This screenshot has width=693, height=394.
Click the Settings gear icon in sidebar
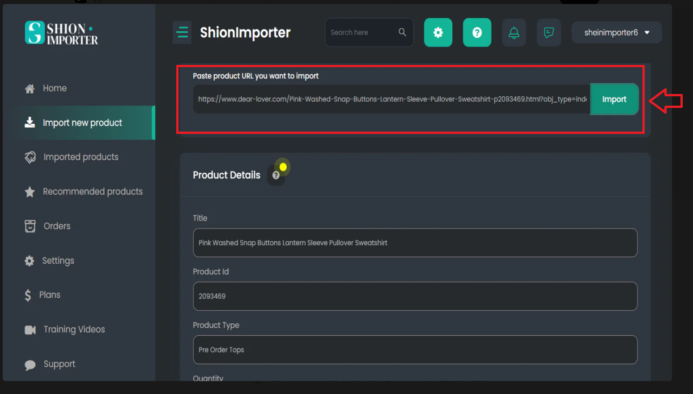tap(29, 261)
